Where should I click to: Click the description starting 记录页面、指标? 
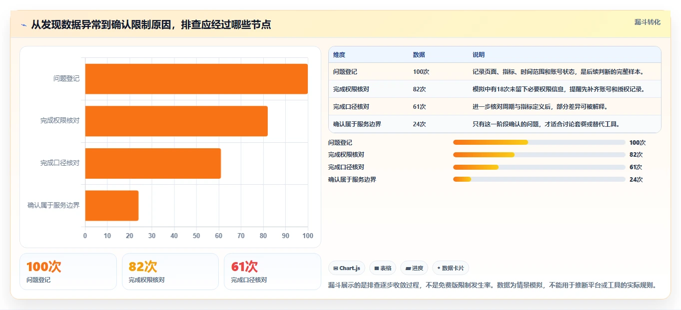tap(559, 72)
